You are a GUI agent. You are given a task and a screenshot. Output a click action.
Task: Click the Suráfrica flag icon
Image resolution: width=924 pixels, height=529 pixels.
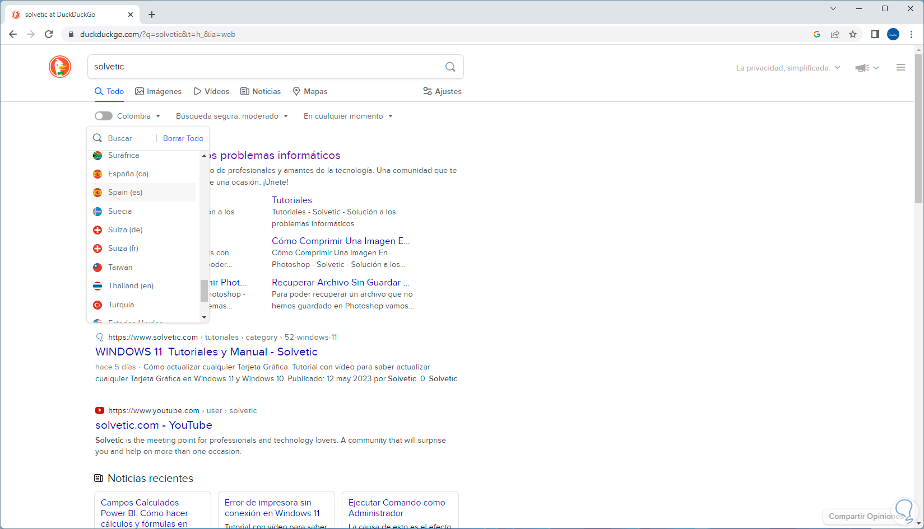(x=97, y=156)
